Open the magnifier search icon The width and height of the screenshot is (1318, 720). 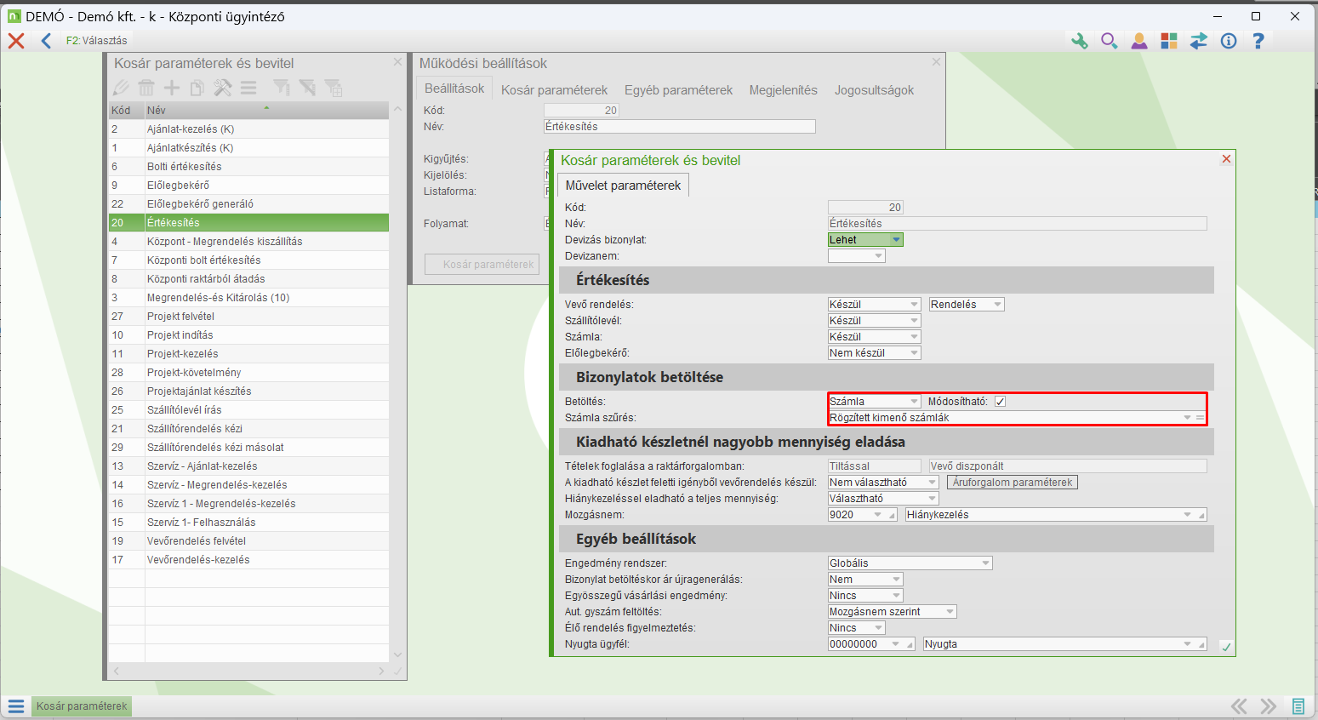[x=1109, y=41]
